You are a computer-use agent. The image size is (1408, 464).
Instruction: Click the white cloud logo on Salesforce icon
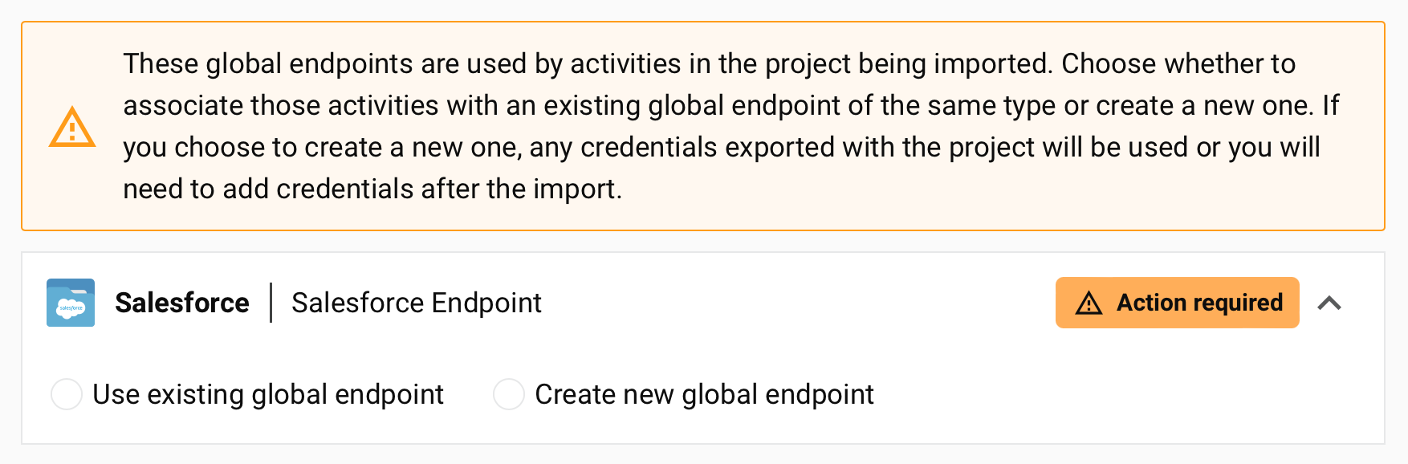coord(71,308)
